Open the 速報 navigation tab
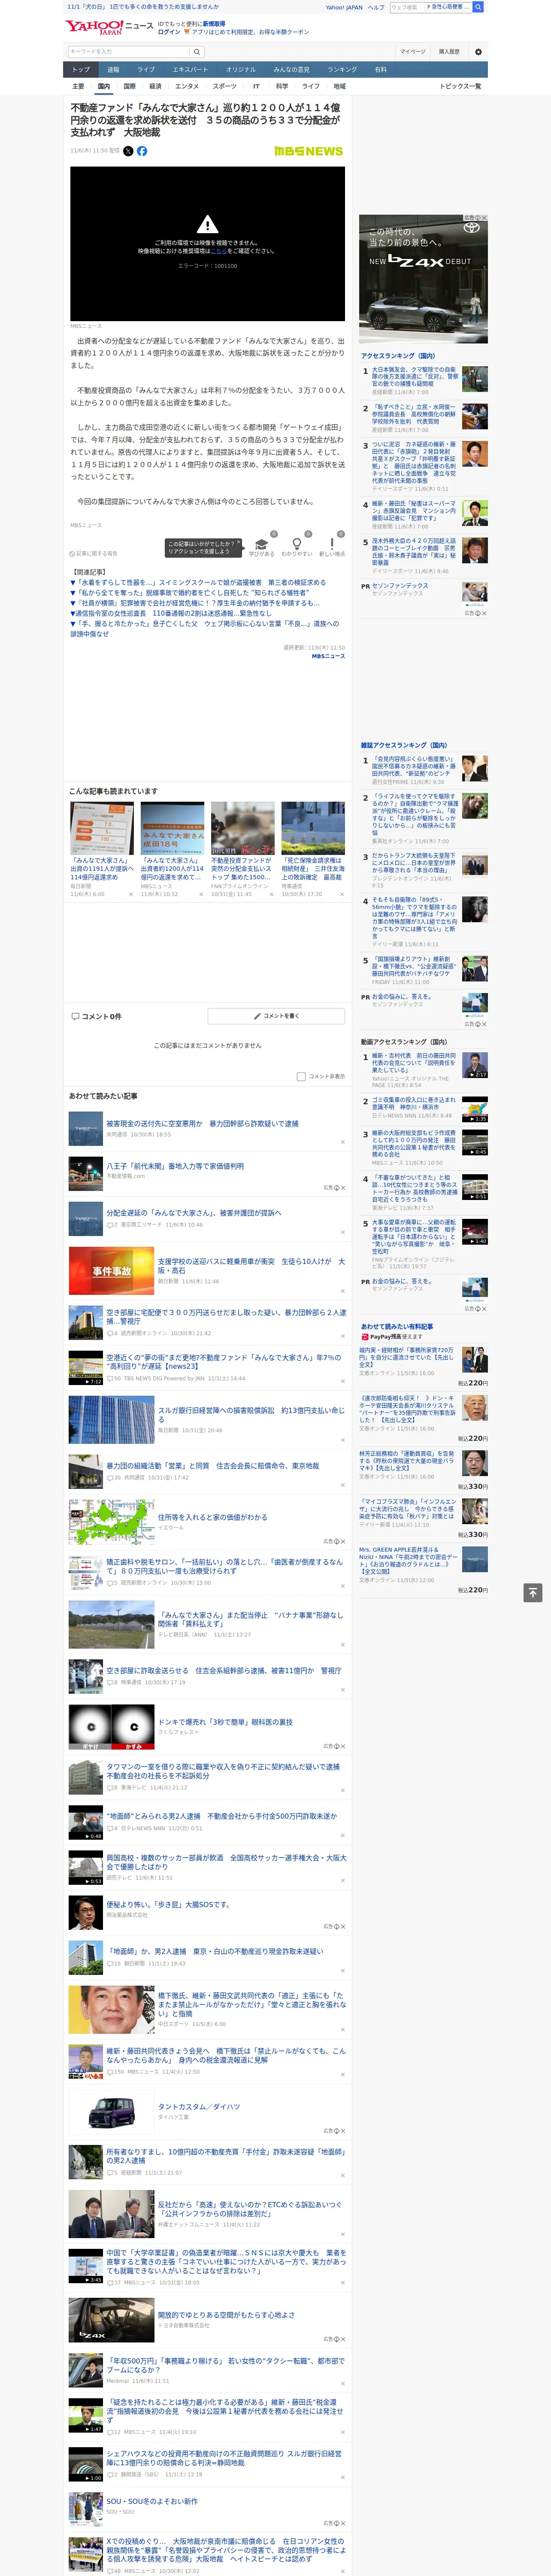The height and width of the screenshot is (2576, 551). [x=113, y=70]
